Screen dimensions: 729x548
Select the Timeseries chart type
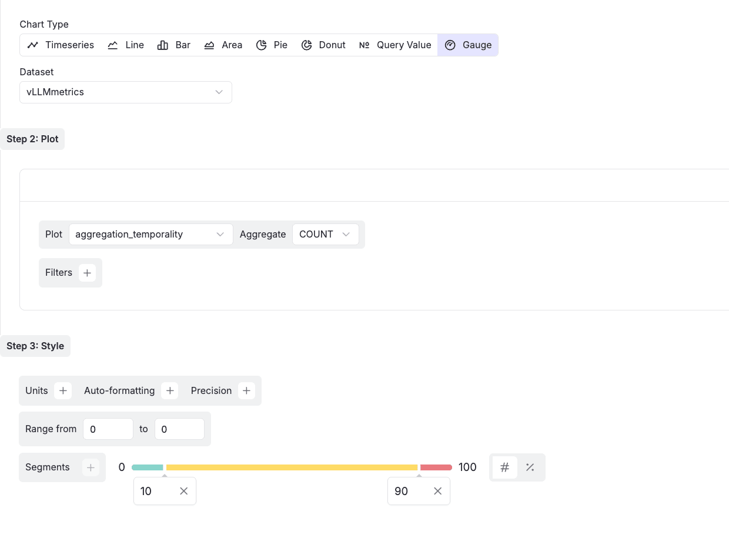pyautogui.click(x=61, y=45)
